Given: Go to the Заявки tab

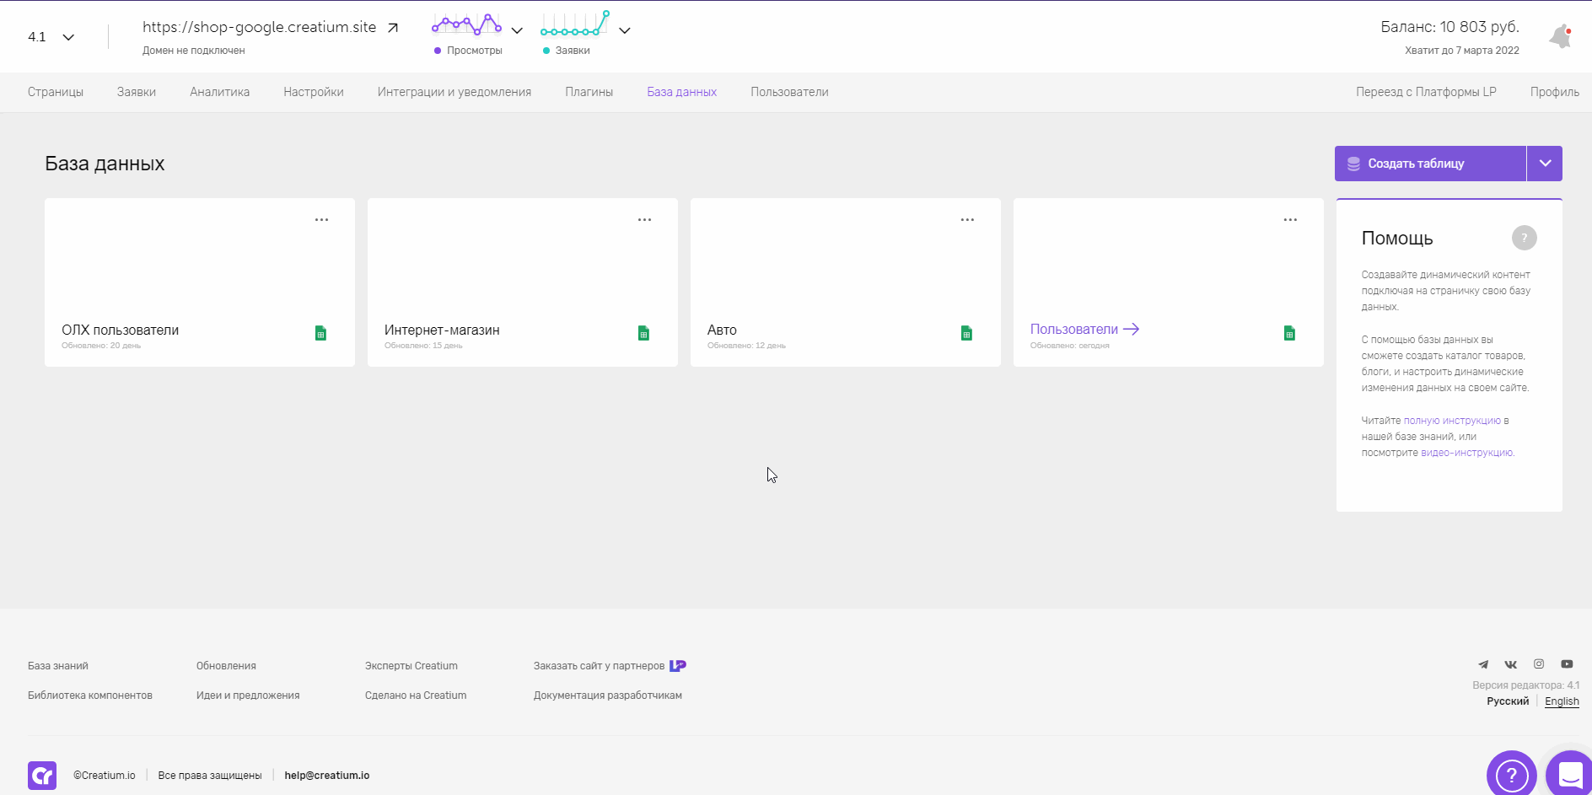Looking at the screenshot, I should coord(137,92).
